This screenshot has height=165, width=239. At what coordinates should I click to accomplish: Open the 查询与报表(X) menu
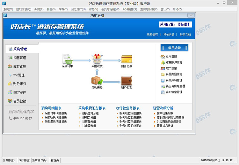(x=149, y=9)
